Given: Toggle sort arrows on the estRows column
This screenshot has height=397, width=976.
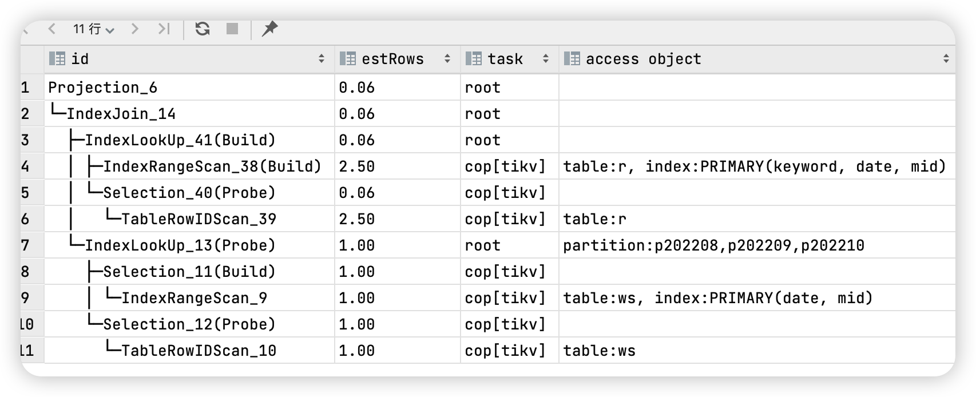Looking at the screenshot, I should point(447,58).
